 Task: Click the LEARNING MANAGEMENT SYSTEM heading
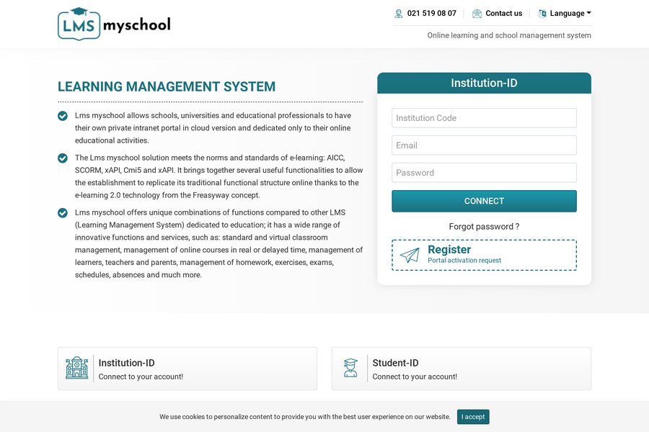click(167, 86)
